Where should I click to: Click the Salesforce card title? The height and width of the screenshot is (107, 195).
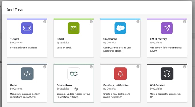click(x=110, y=39)
